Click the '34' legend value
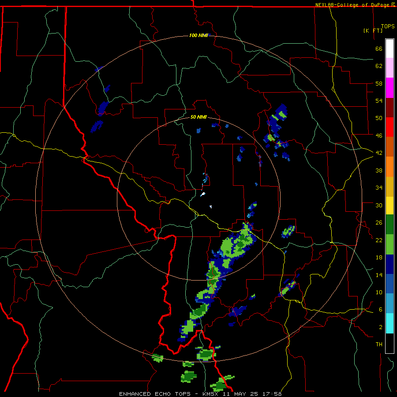 pos(379,188)
